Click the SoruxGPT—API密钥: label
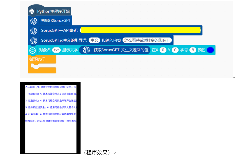Image resolution: width=247 pixels, height=158 pixels. click(60, 30)
